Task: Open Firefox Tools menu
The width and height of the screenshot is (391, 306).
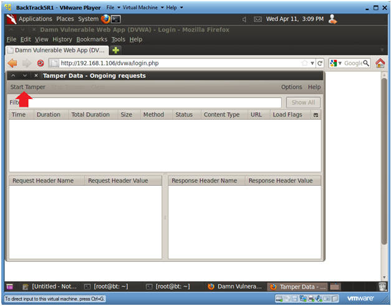Action: click(x=118, y=39)
